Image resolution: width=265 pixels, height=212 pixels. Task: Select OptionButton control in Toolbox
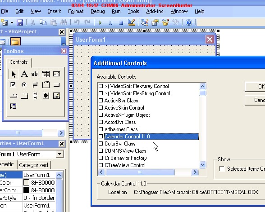coord(24,85)
